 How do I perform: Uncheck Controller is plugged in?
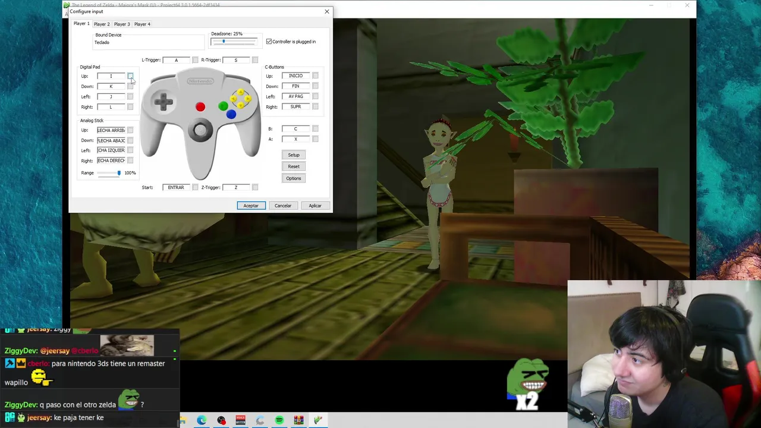(269, 42)
